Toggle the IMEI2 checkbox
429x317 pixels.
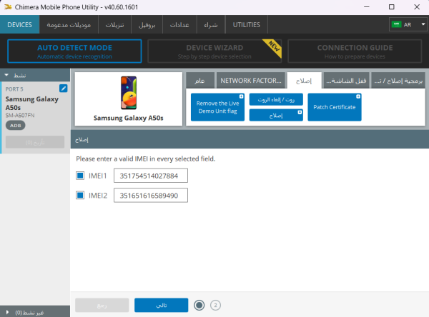[80, 195]
